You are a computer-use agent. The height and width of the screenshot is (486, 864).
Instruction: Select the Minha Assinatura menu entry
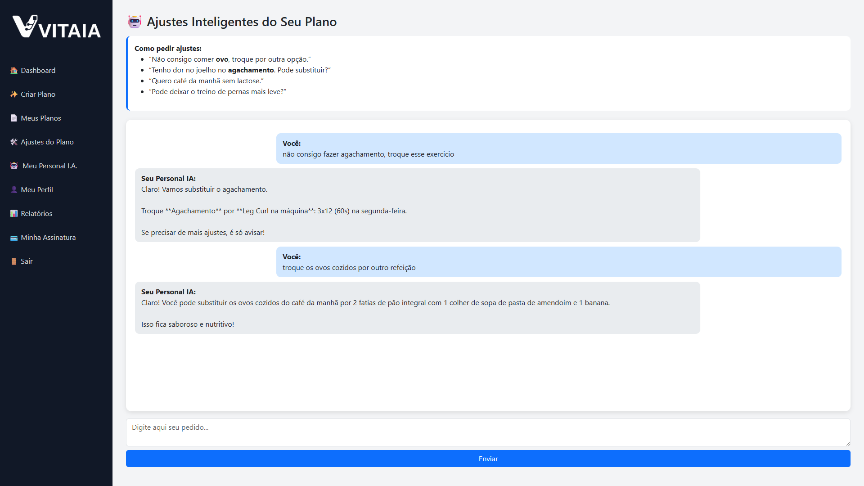click(x=48, y=237)
